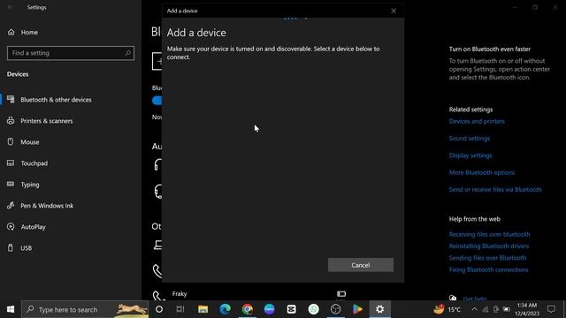Go to Settings Home

tap(29, 32)
